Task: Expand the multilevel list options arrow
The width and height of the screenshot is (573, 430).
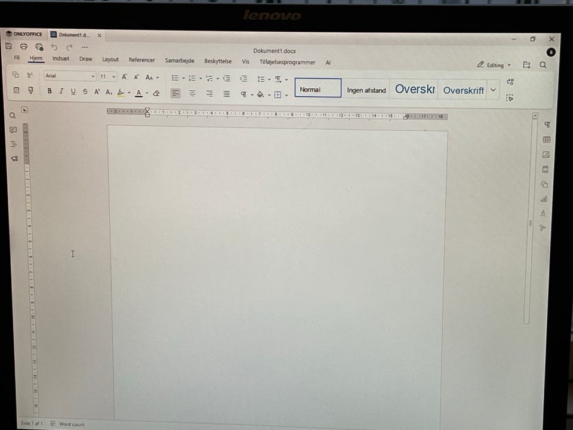Action: [x=218, y=79]
